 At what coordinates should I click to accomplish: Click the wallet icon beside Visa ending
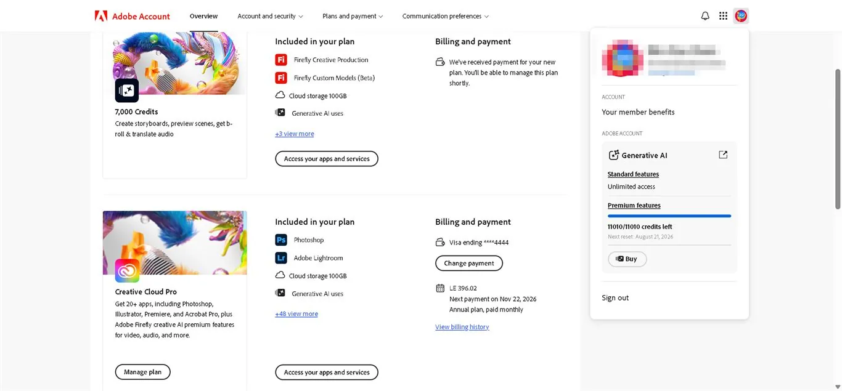pyautogui.click(x=440, y=243)
